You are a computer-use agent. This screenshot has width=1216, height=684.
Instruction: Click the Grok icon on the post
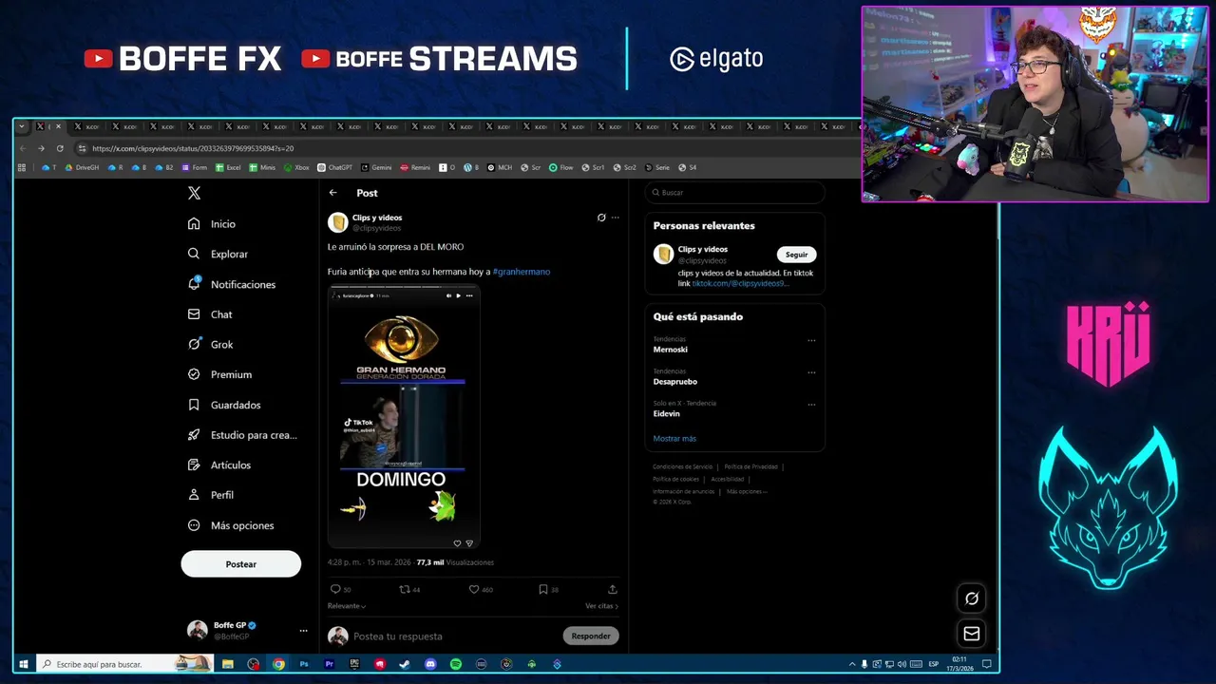pyautogui.click(x=601, y=218)
